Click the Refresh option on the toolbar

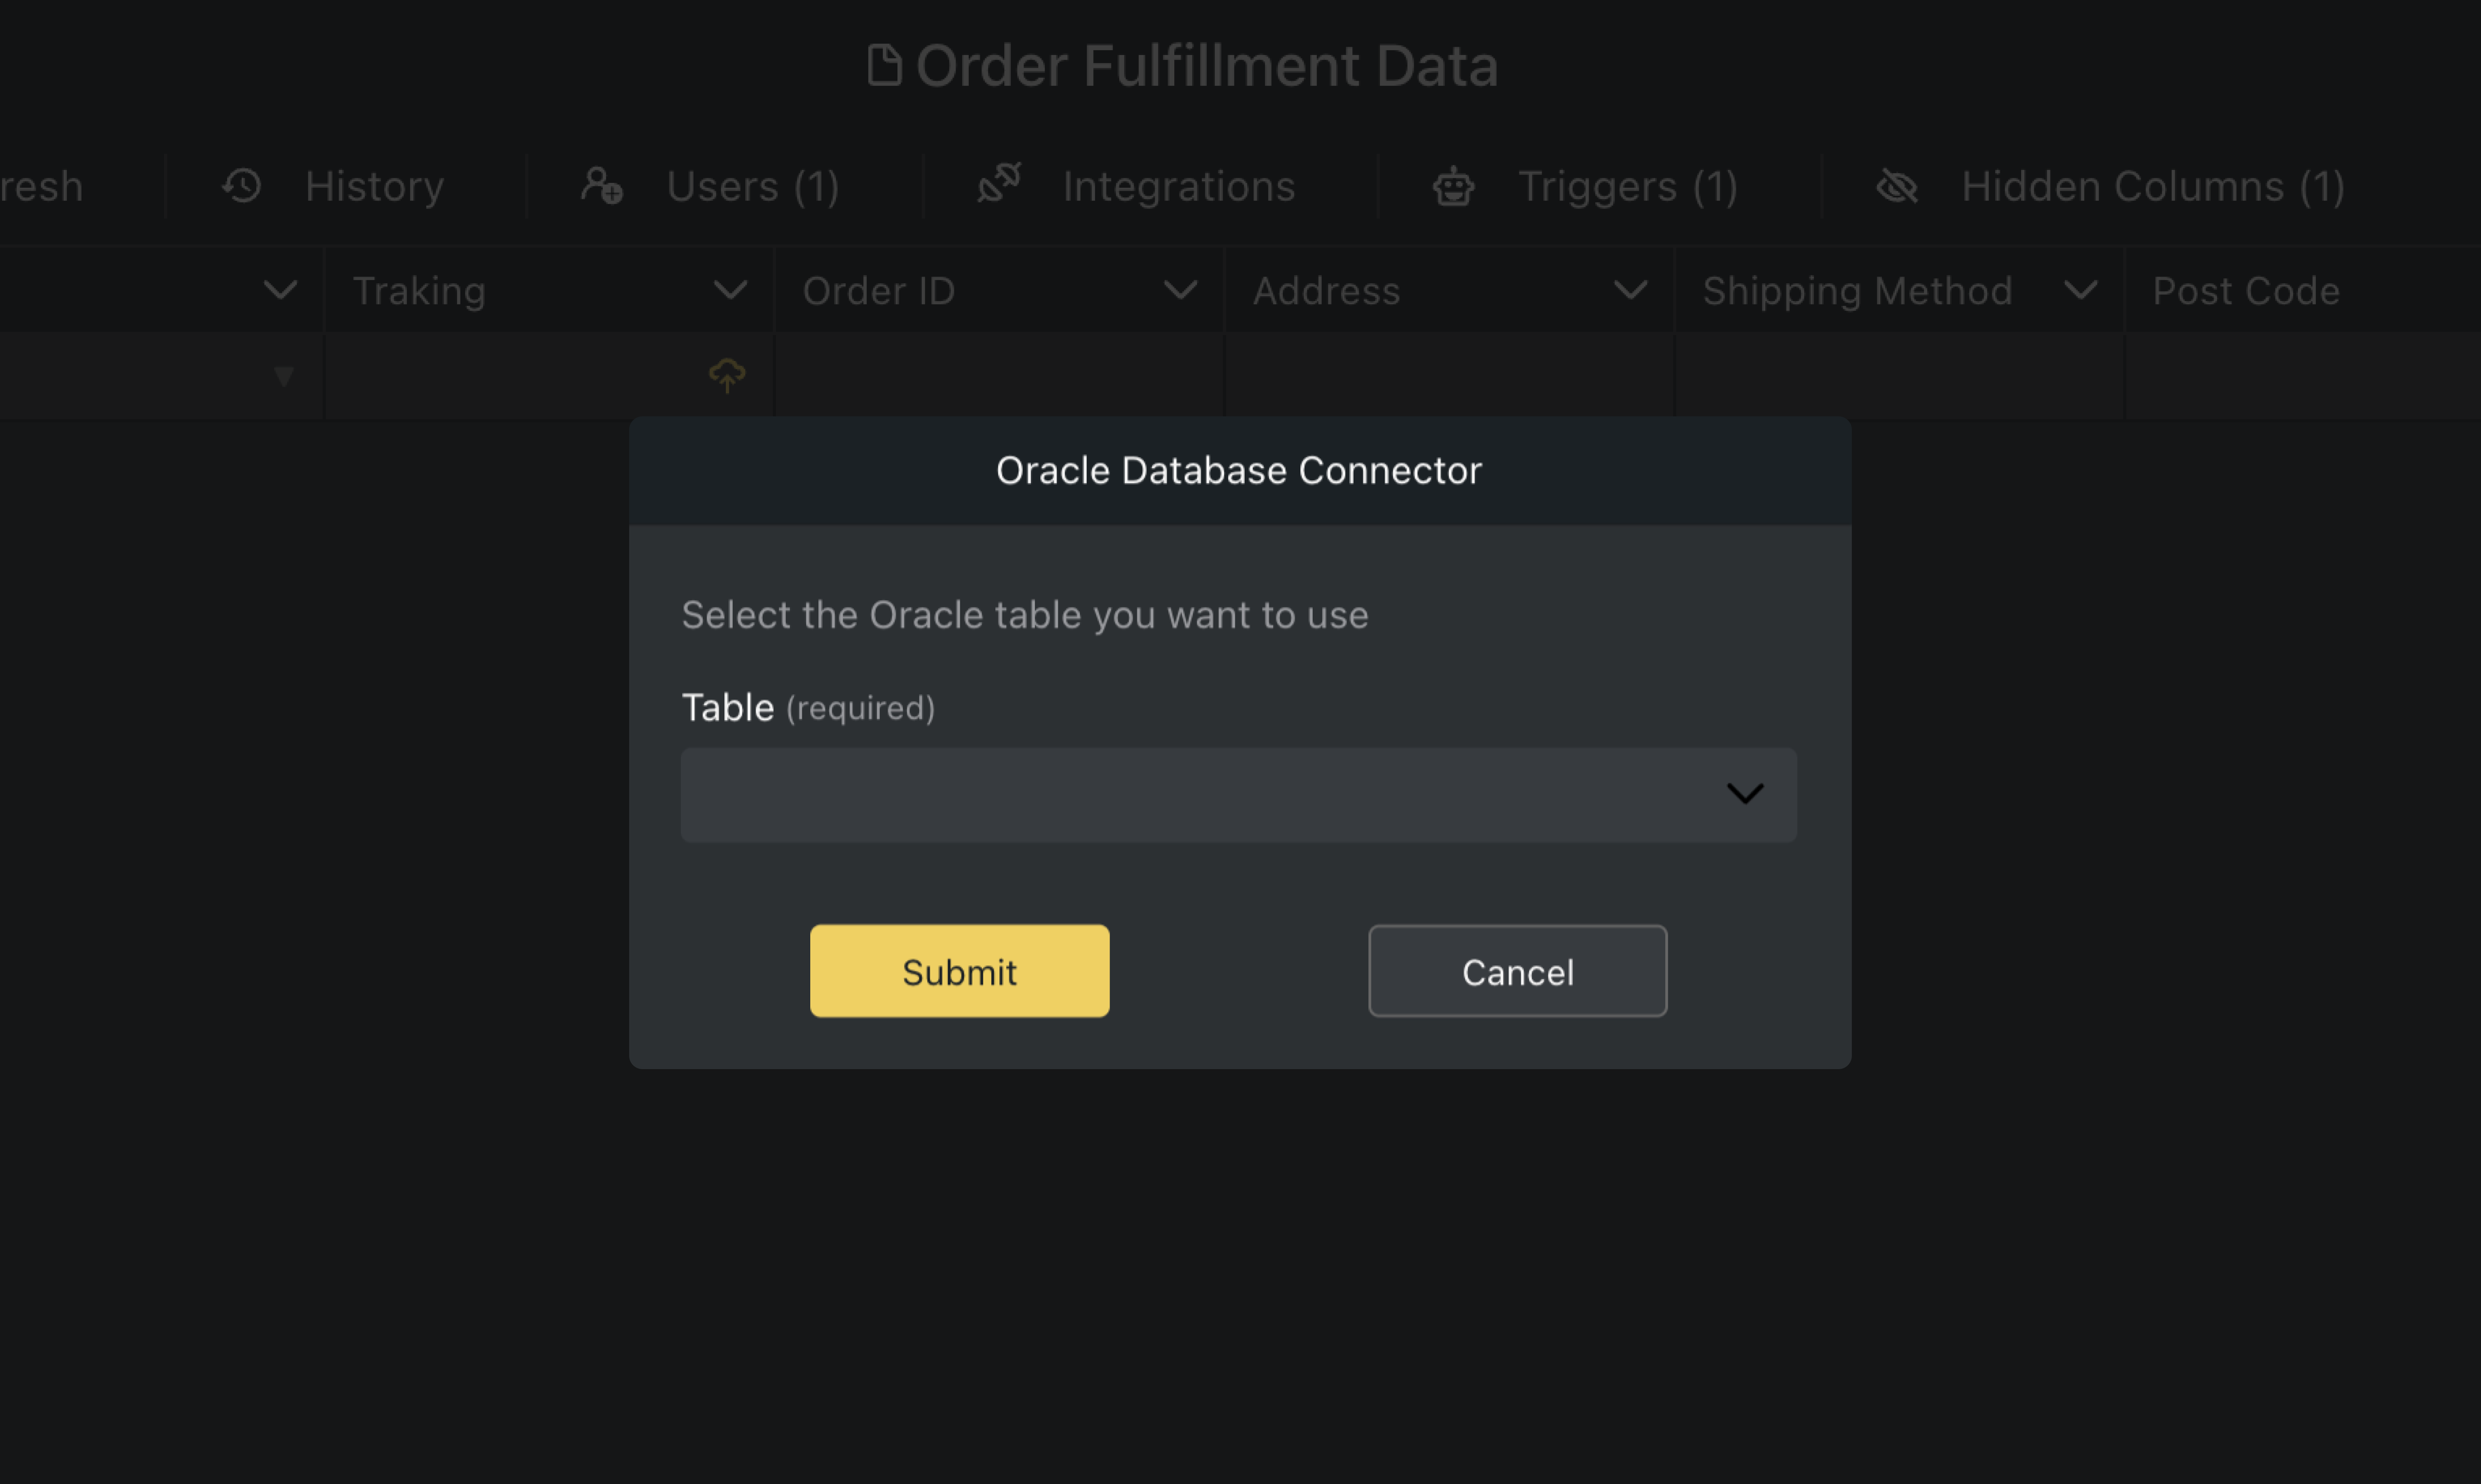(40, 185)
